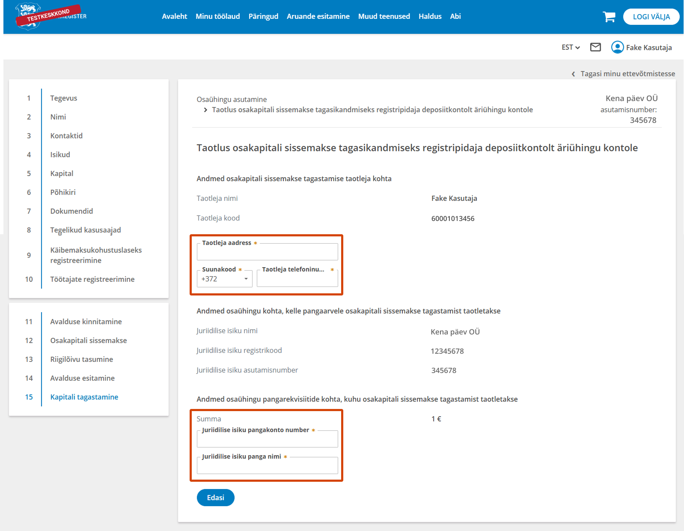Open the Päringud menu
This screenshot has height=531, width=684.
pos(263,16)
